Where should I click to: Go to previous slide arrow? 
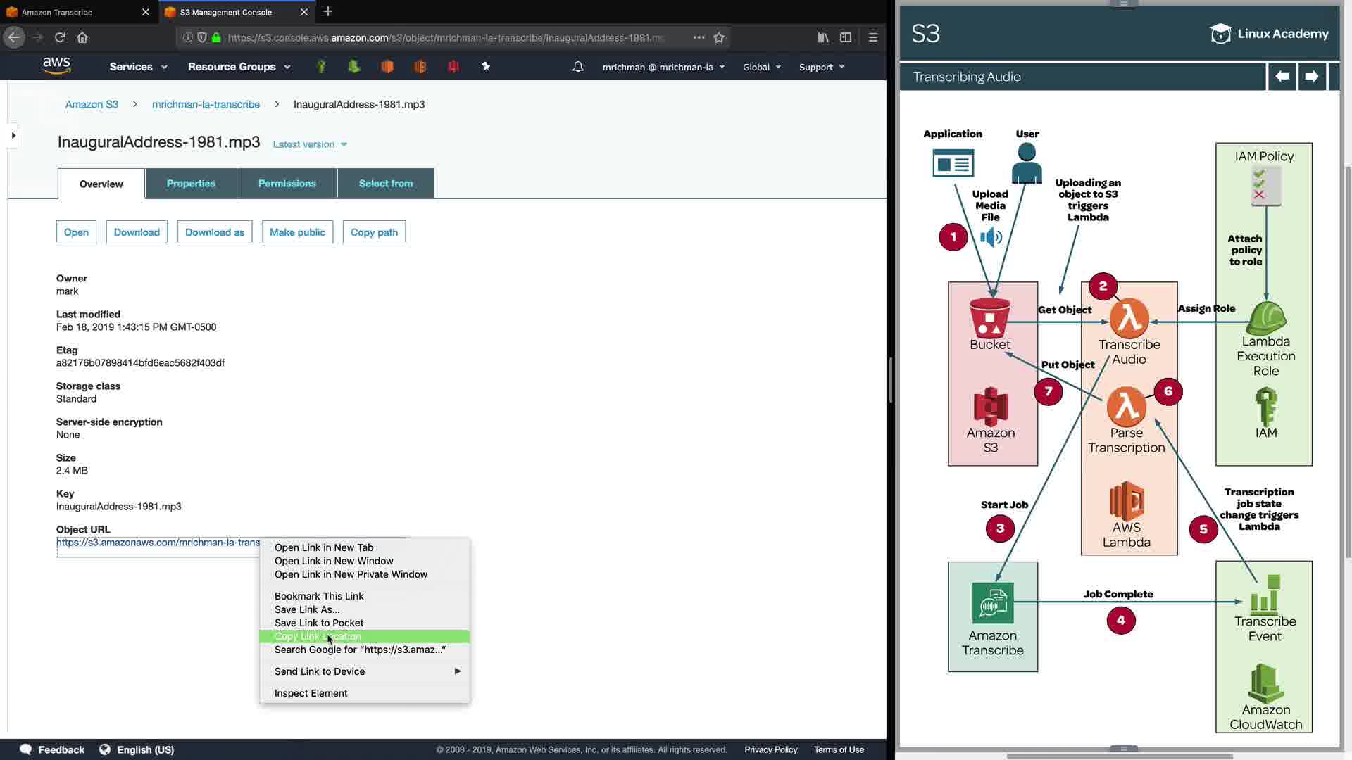pyautogui.click(x=1282, y=76)
